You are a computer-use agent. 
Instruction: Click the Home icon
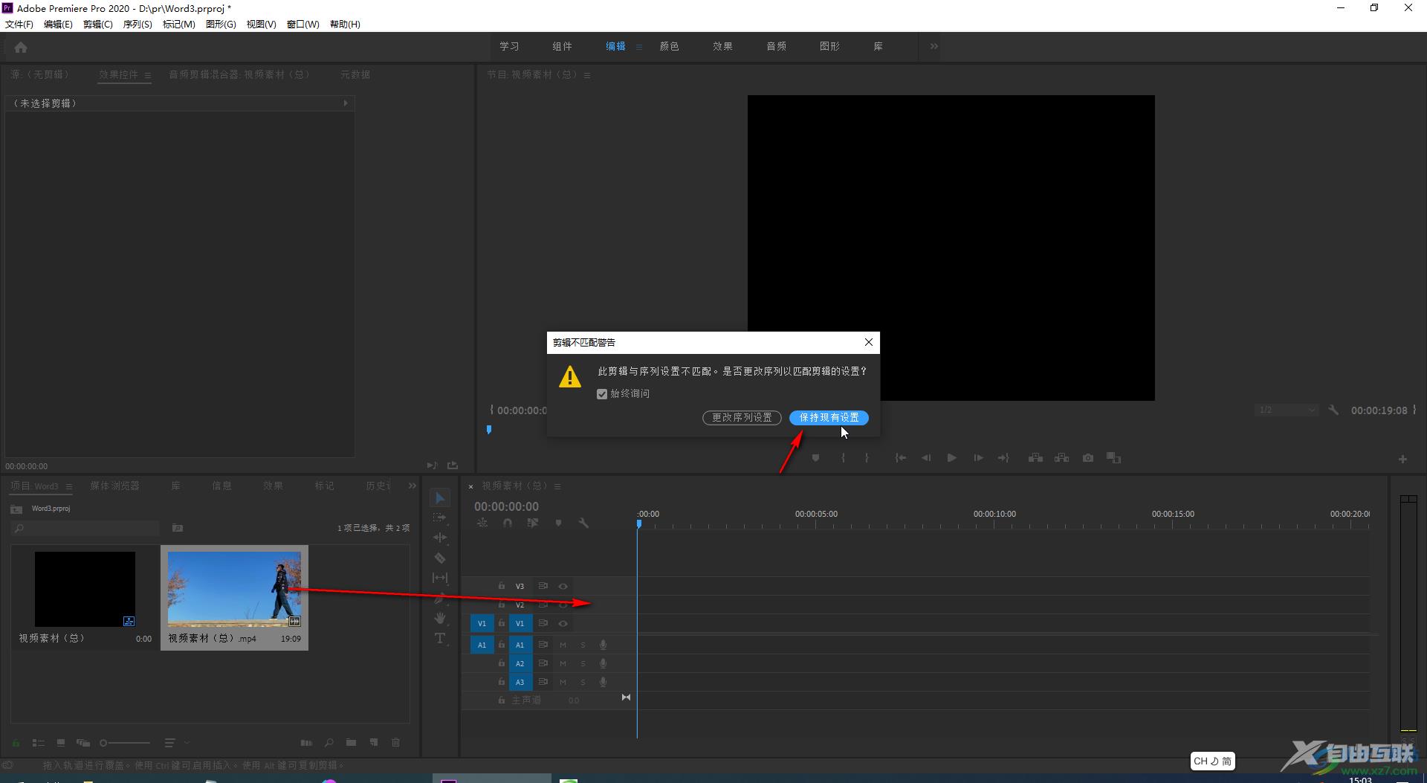point(21,48)
